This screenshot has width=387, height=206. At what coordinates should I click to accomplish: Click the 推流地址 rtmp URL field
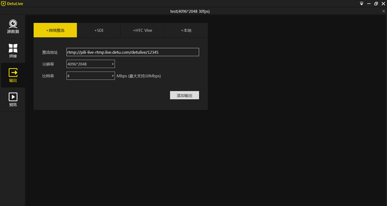pos(133,52)
